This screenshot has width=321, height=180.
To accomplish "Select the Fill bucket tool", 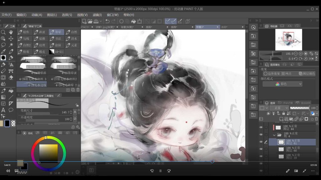I will coord(11,91).
